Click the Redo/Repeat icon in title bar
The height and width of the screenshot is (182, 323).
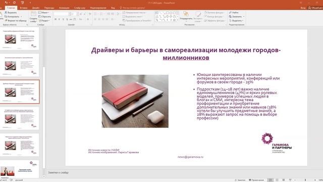14,3
